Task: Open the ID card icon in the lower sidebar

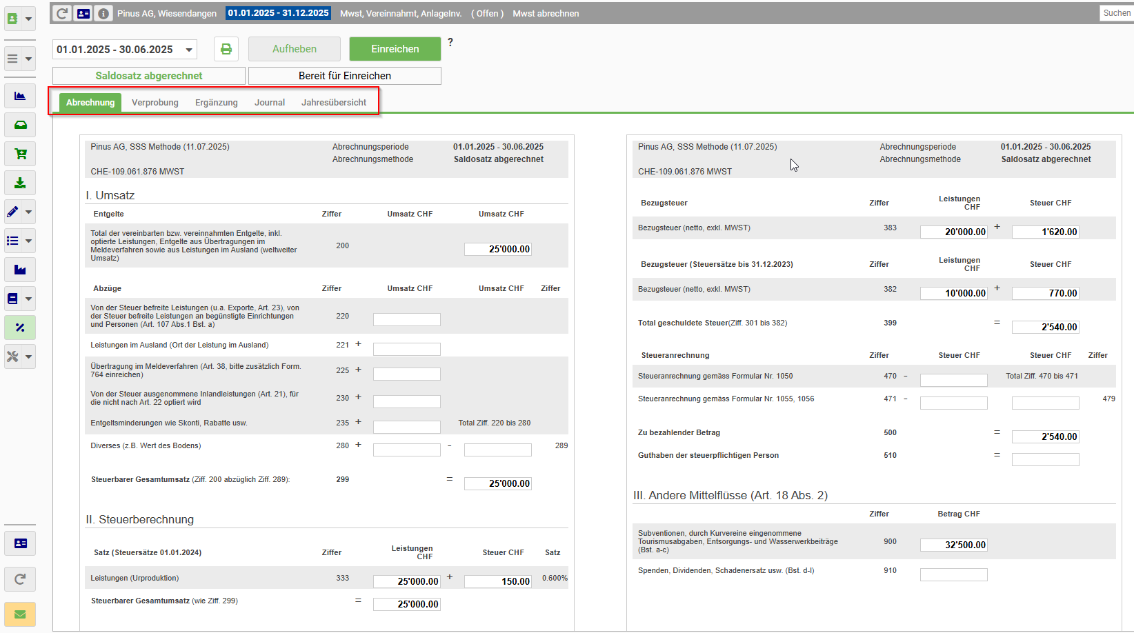Action: point(20,543)
